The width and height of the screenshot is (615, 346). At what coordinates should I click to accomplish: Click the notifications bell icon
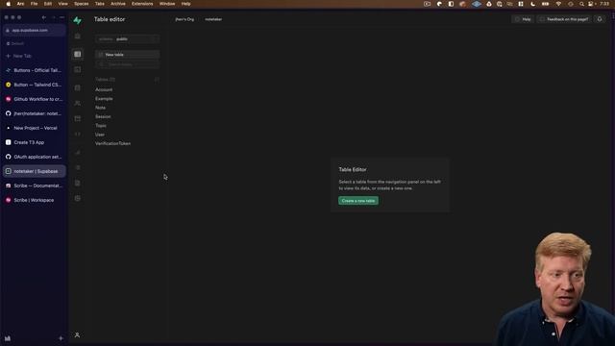(600, 19)
